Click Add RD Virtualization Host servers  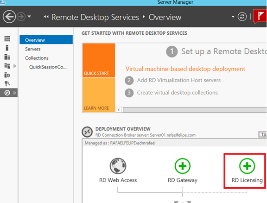179,80
